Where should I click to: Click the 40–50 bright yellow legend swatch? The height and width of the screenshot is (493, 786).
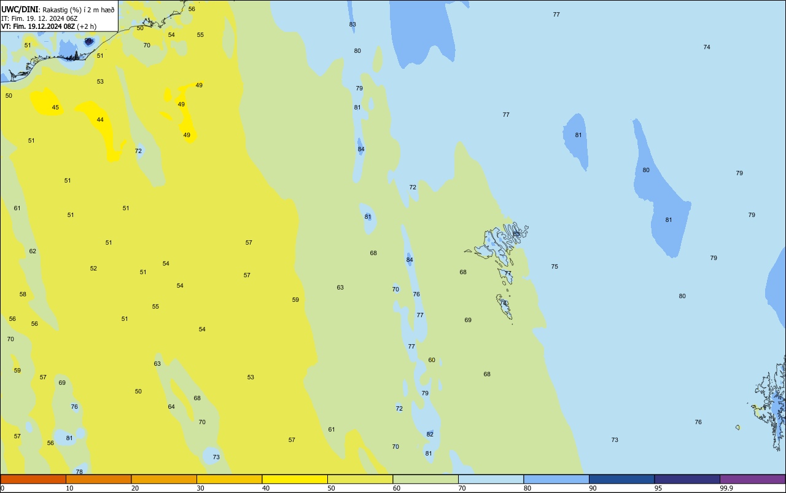click(x=295, y=479)
